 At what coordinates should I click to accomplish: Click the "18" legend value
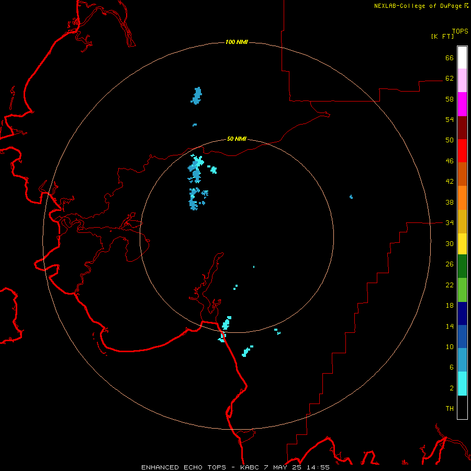pyautogui.click(x=450, y=306)
